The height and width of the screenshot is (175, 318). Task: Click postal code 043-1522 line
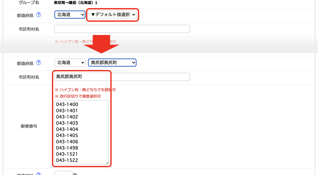67,160
